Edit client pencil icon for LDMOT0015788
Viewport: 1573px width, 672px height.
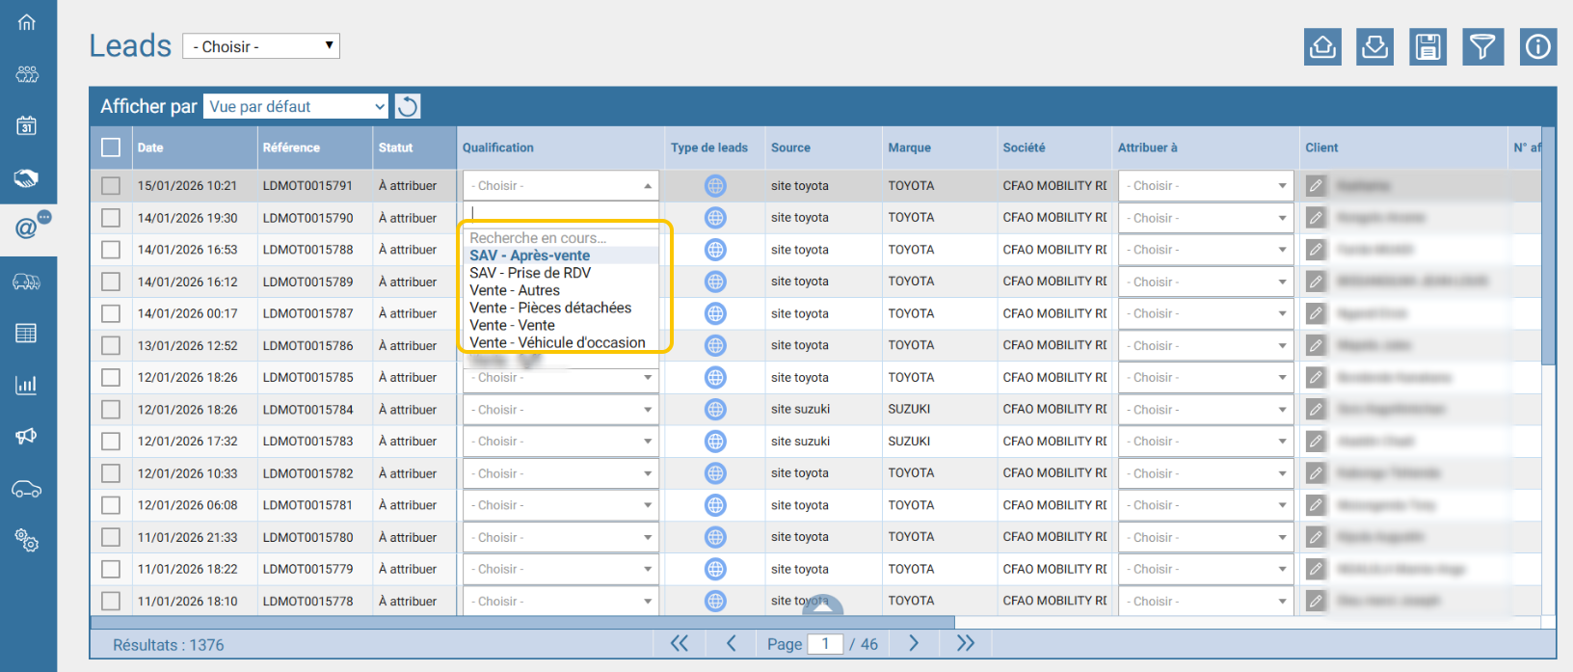[1316, 250]
